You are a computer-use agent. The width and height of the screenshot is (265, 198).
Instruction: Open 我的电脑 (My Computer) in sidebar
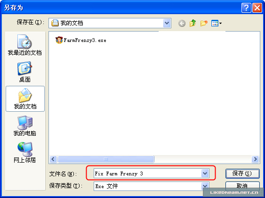pyautogui.click(x=25, y=126)
